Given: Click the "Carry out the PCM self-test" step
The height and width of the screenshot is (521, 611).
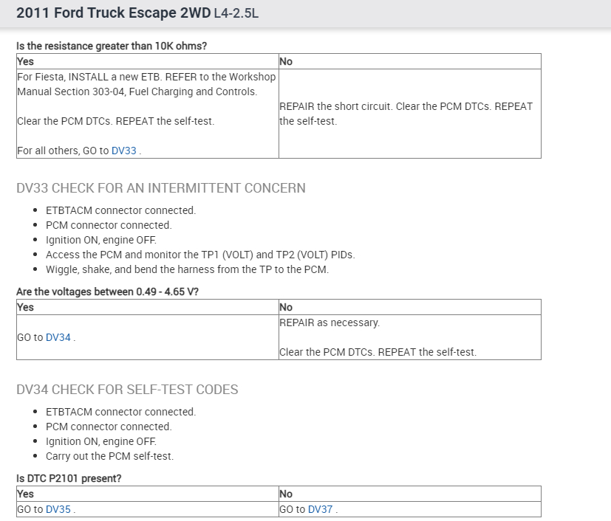Looking at the screenshot, I should click(109, 456).
